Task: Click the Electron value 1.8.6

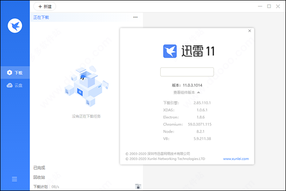Action: point(201,117)
